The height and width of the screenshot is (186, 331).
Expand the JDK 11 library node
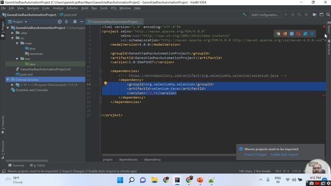point(12,85)
